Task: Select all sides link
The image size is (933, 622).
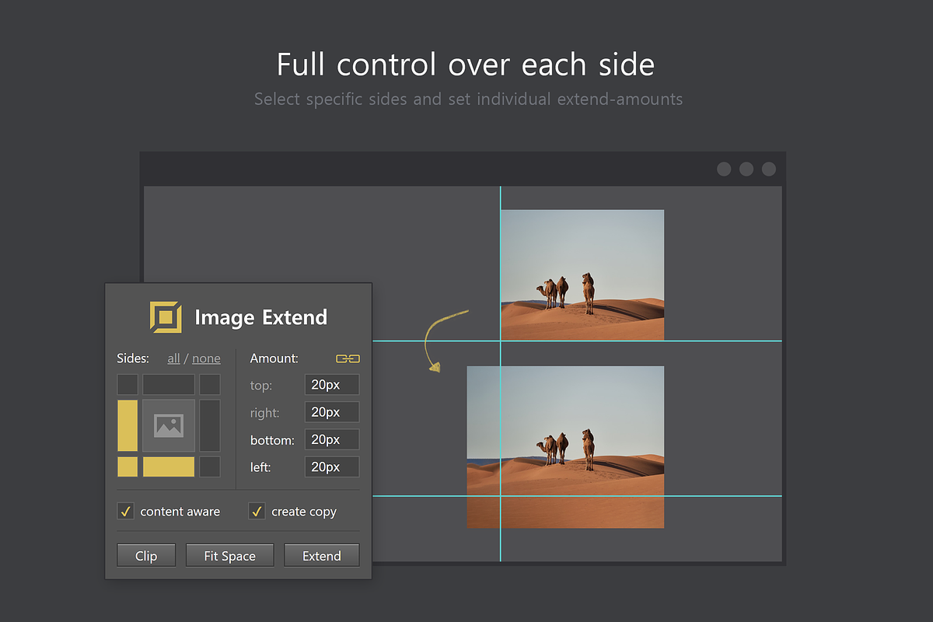Action: click(x=173, y=358)
